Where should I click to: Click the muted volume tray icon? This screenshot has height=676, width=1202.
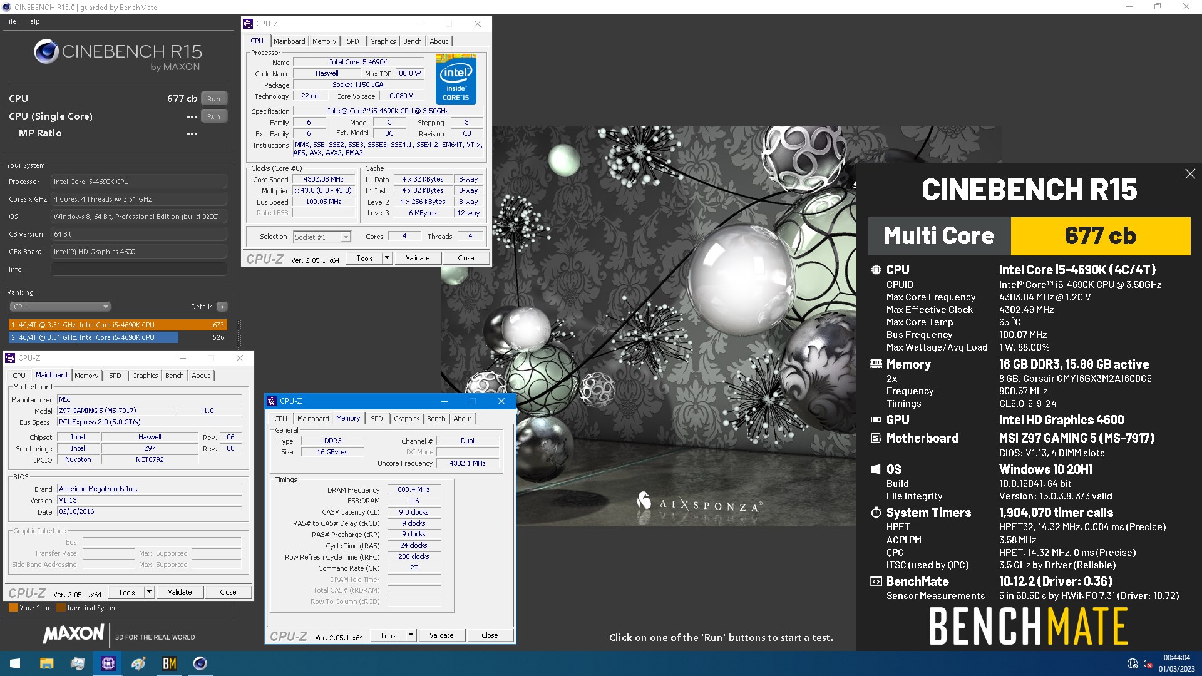click(x=1147, y=663)
